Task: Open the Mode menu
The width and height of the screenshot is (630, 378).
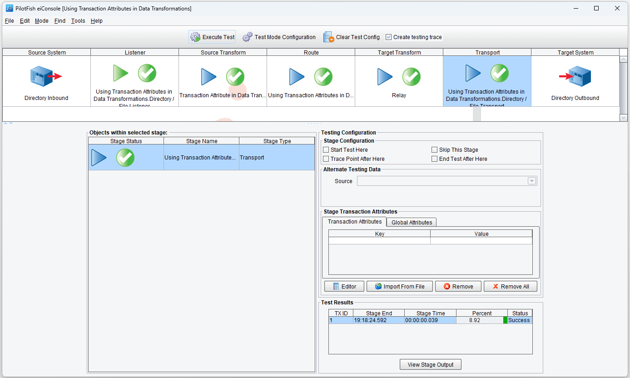Action: [x=42, y=21]
